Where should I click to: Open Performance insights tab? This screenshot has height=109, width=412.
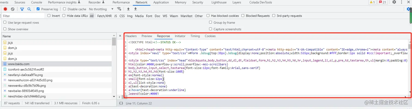pos(64,2)
